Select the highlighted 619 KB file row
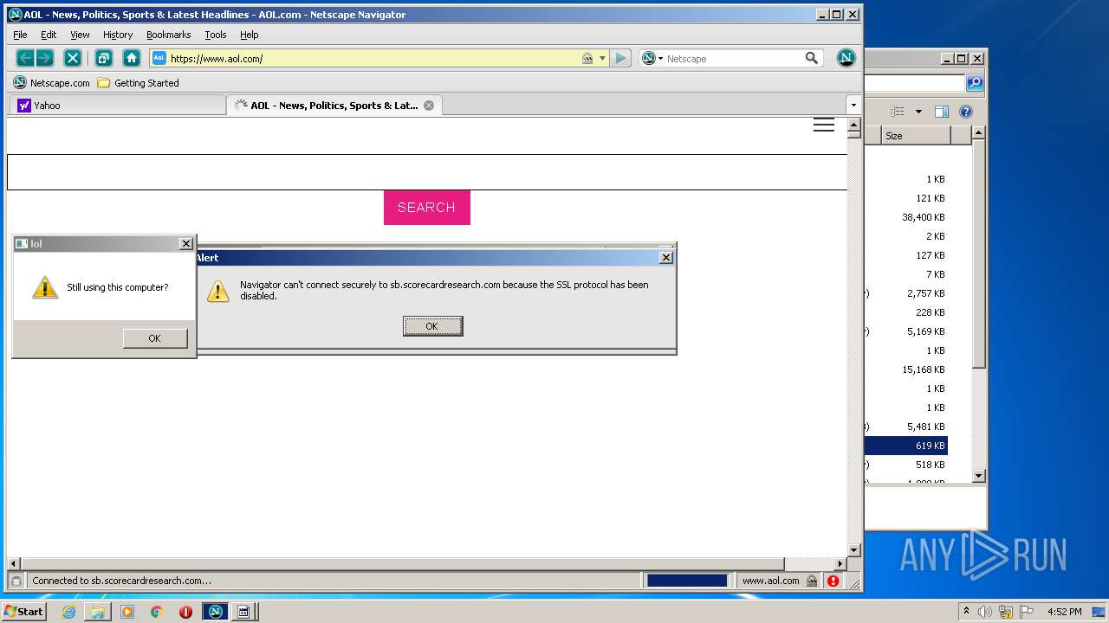This screenshot has height=623, width=1109. (x=906, y=446)
